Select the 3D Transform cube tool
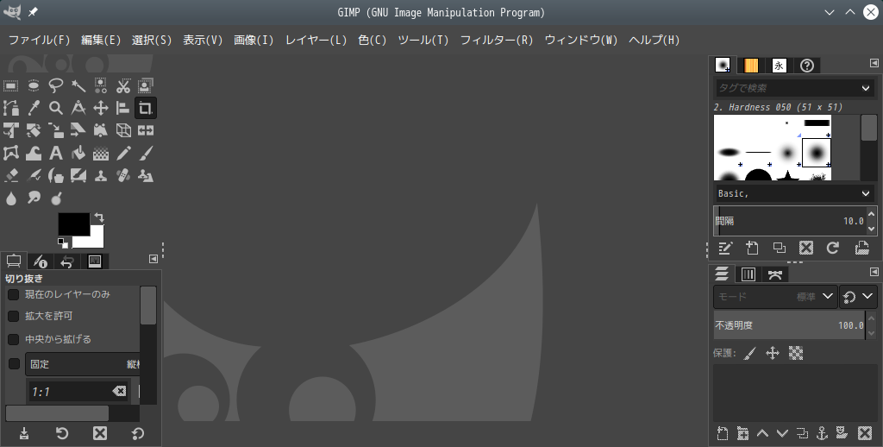Image resolution: width=883 pixels, height=447 pixels. (x=123, y=131)
